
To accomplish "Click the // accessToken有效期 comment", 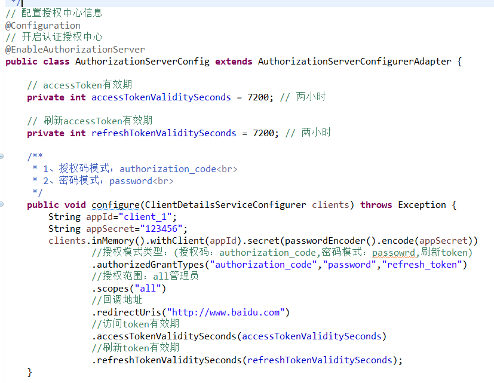I will tap(79, 85).
